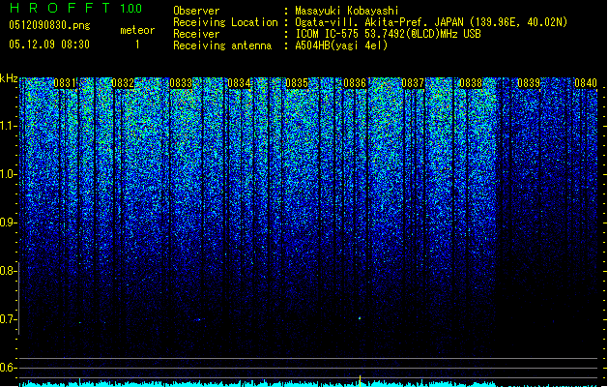Click the kHz axis unit label
This screenshot has width=608, height=387.
[9, 78]
